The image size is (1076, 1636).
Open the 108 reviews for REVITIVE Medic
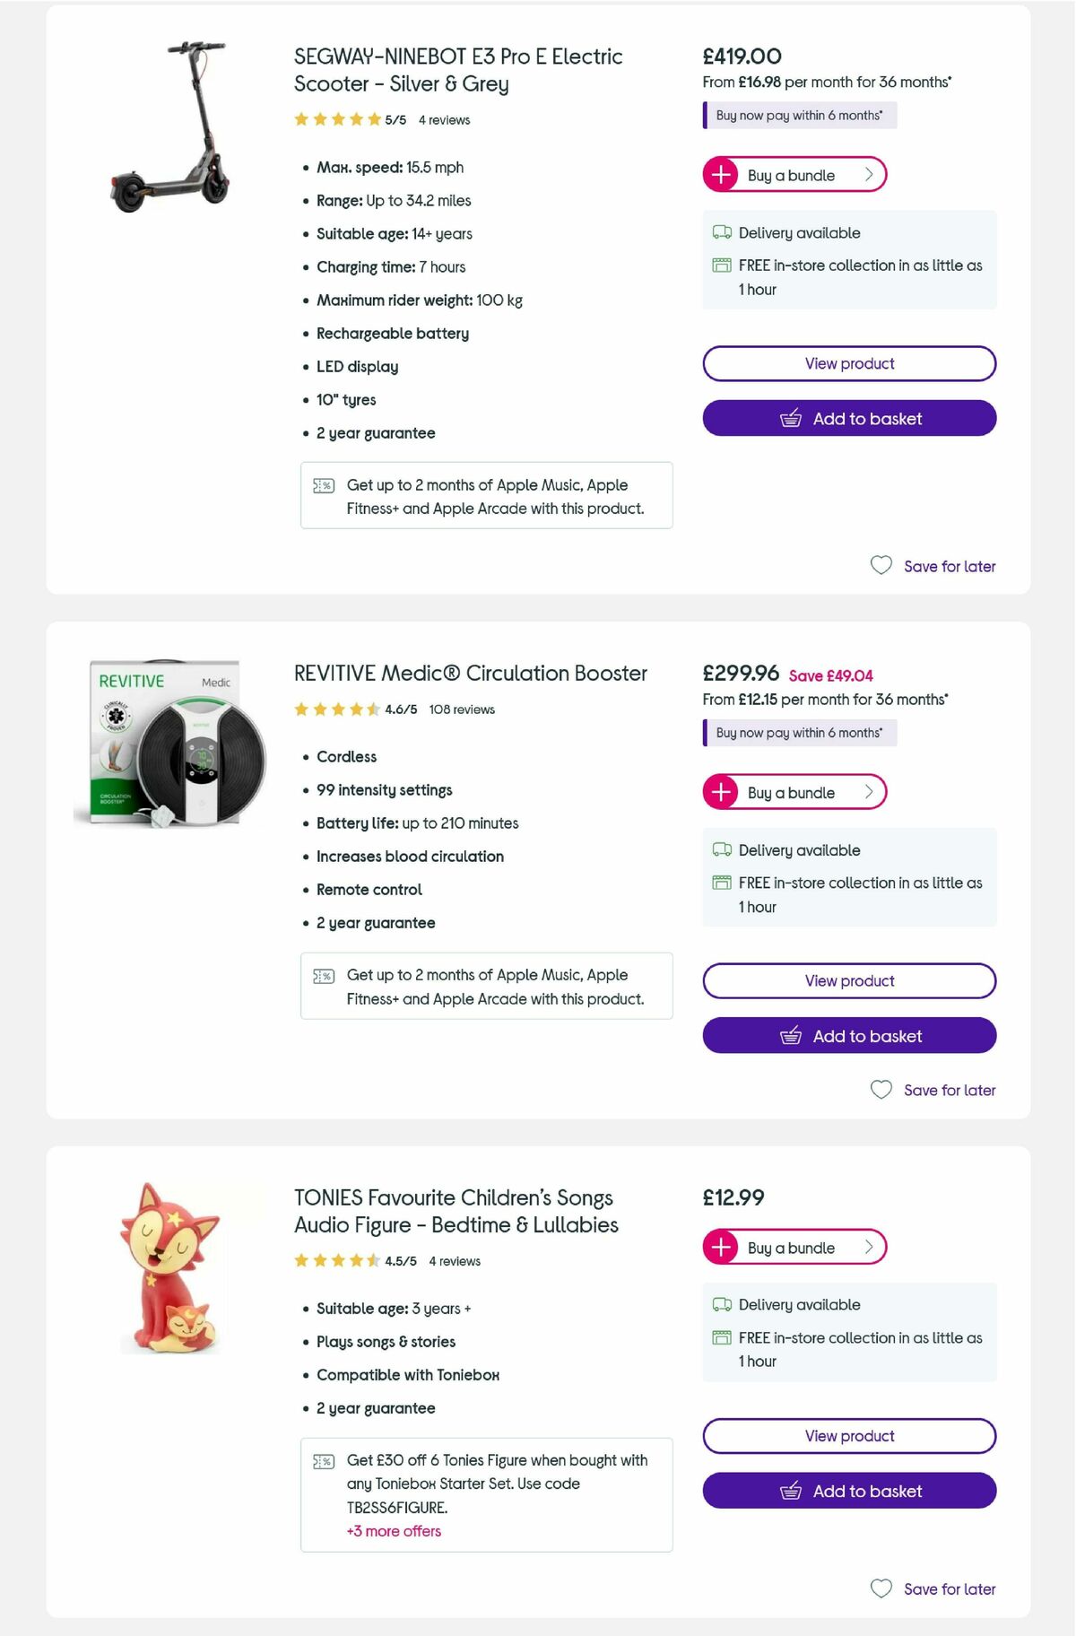tap(461, 709)
